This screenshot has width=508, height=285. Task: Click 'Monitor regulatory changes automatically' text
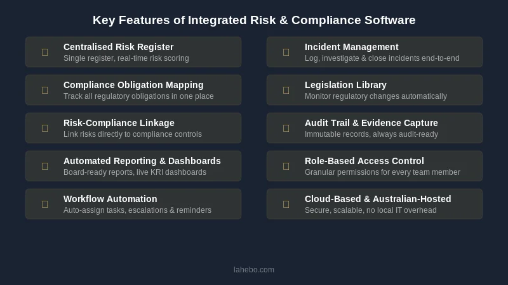pyautogui.click(x=376, y=96)
